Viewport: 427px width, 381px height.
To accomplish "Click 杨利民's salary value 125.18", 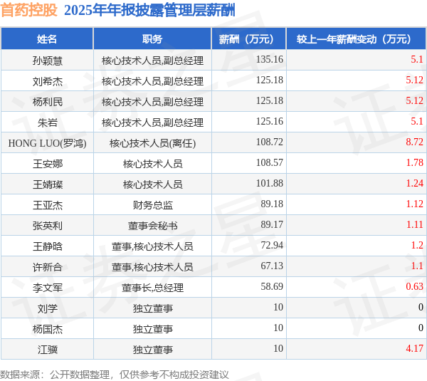I will tap(270, 101).
